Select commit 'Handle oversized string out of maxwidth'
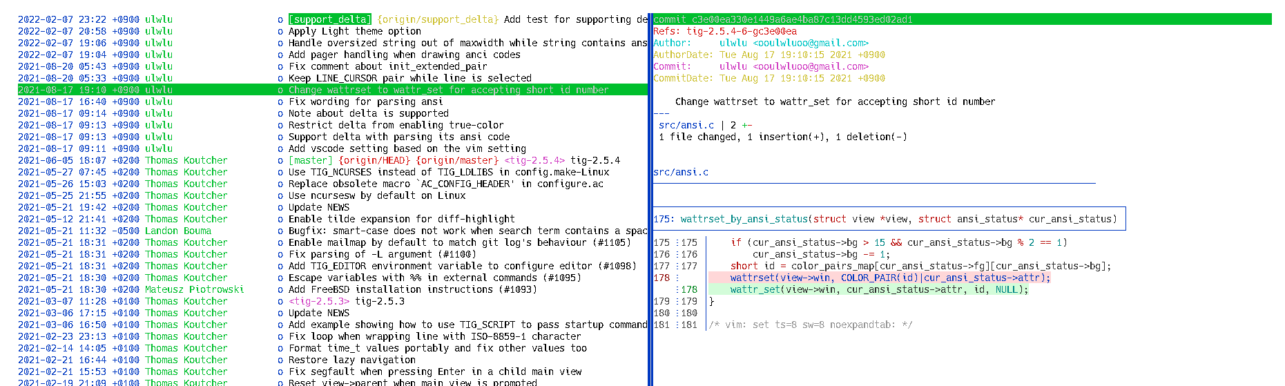Viewport: 1285px width, 386px height. [x=332, y=43]
